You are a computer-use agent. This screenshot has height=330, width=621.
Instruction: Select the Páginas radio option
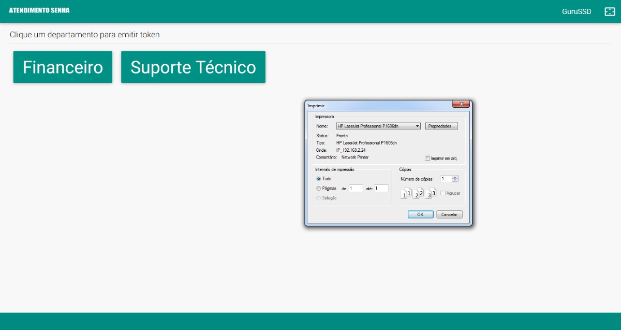click(x=319, y=189)
